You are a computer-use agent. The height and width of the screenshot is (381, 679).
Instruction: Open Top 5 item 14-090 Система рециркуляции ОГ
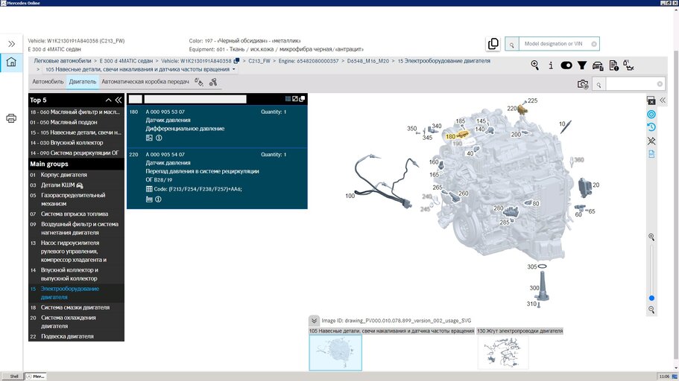click(76, 153)
